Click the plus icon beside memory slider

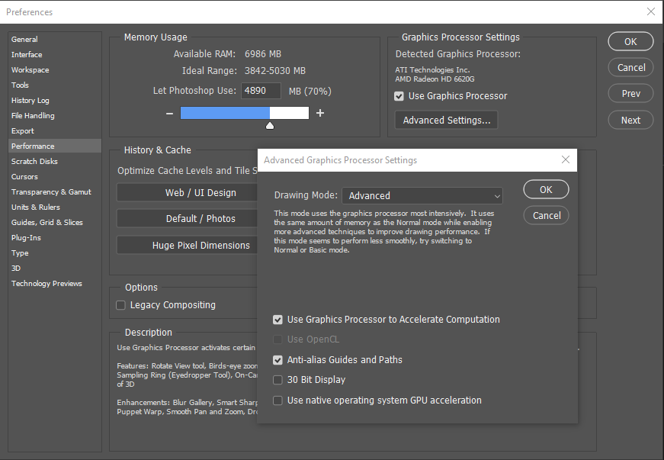click(320, 113)
